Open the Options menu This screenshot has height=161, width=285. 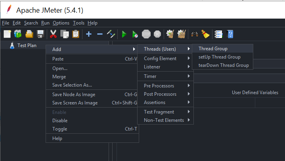(61, 23)
